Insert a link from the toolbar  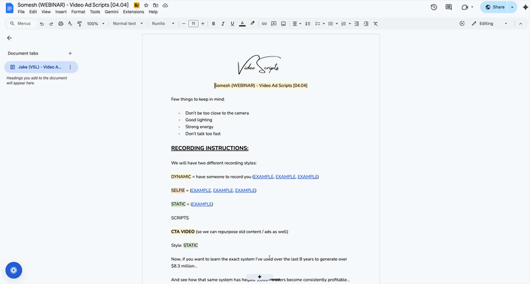tap(264, 24)
